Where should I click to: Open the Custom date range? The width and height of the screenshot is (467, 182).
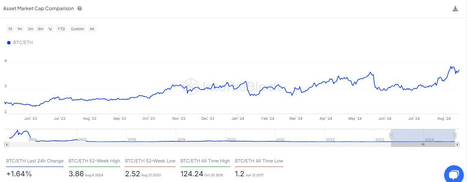coord(77,29)
